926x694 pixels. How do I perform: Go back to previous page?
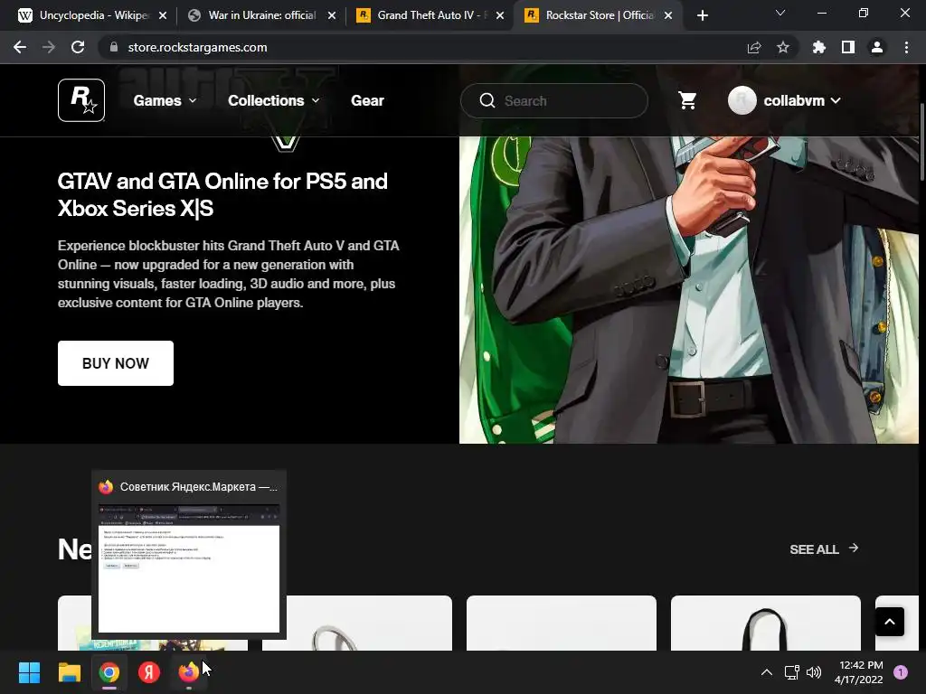tap(20, 47)
